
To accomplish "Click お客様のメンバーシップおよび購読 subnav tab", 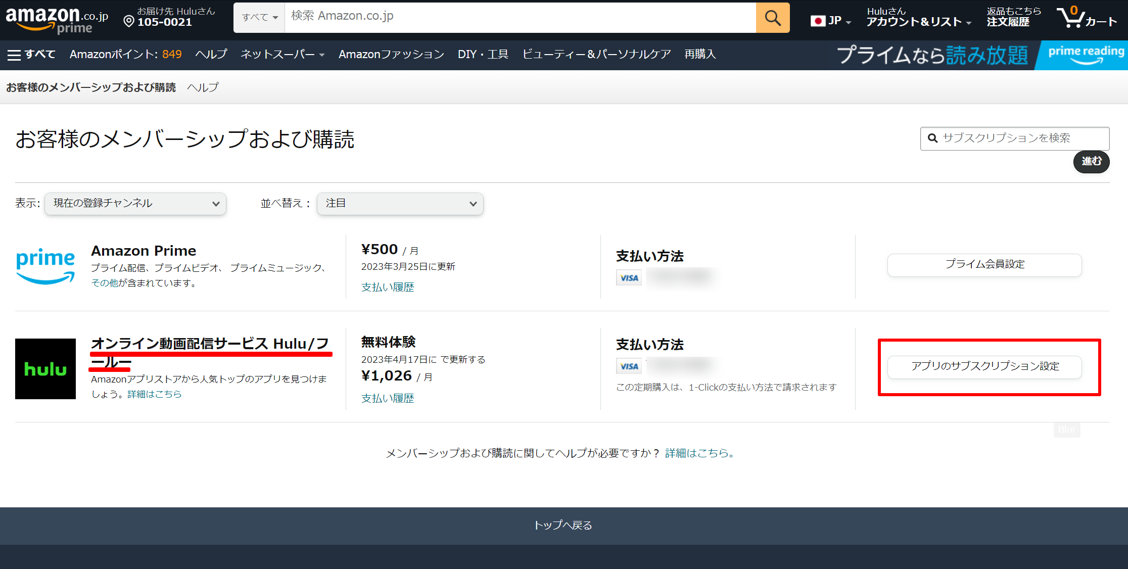I will pyautogui.click(x=91, y=87).
